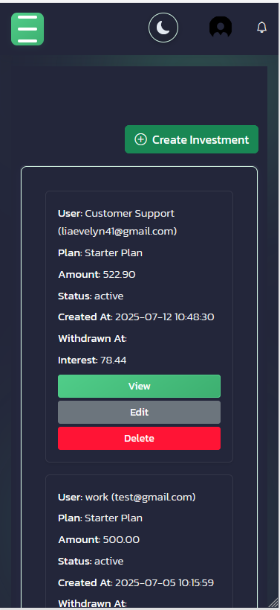The width and height of the screenshot is (280, 610).
Task: Click the Amount 522.90 value
Action: click(119, 275)
